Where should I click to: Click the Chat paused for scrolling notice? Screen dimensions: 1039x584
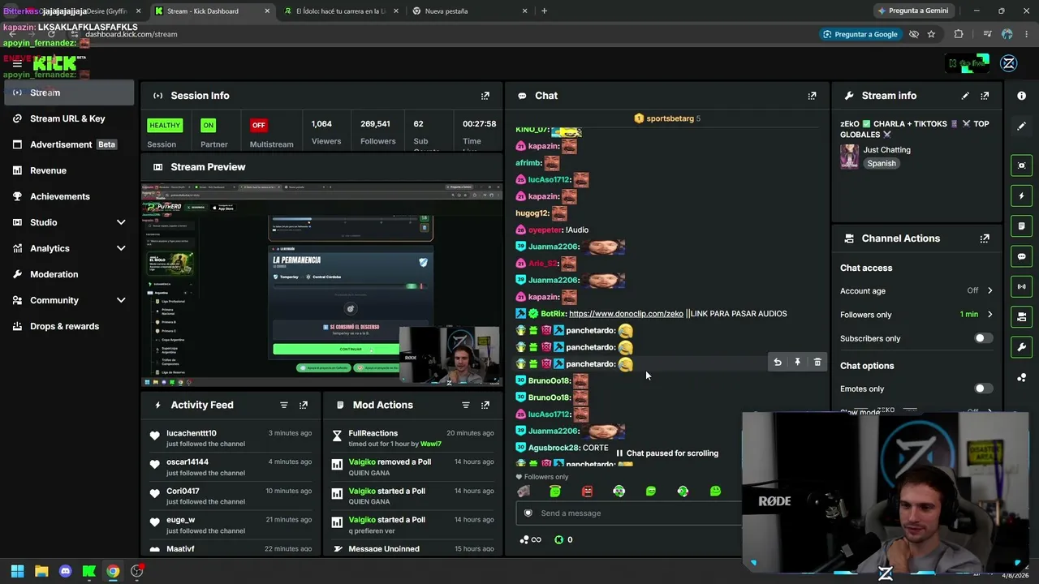(x=667, y=453)
